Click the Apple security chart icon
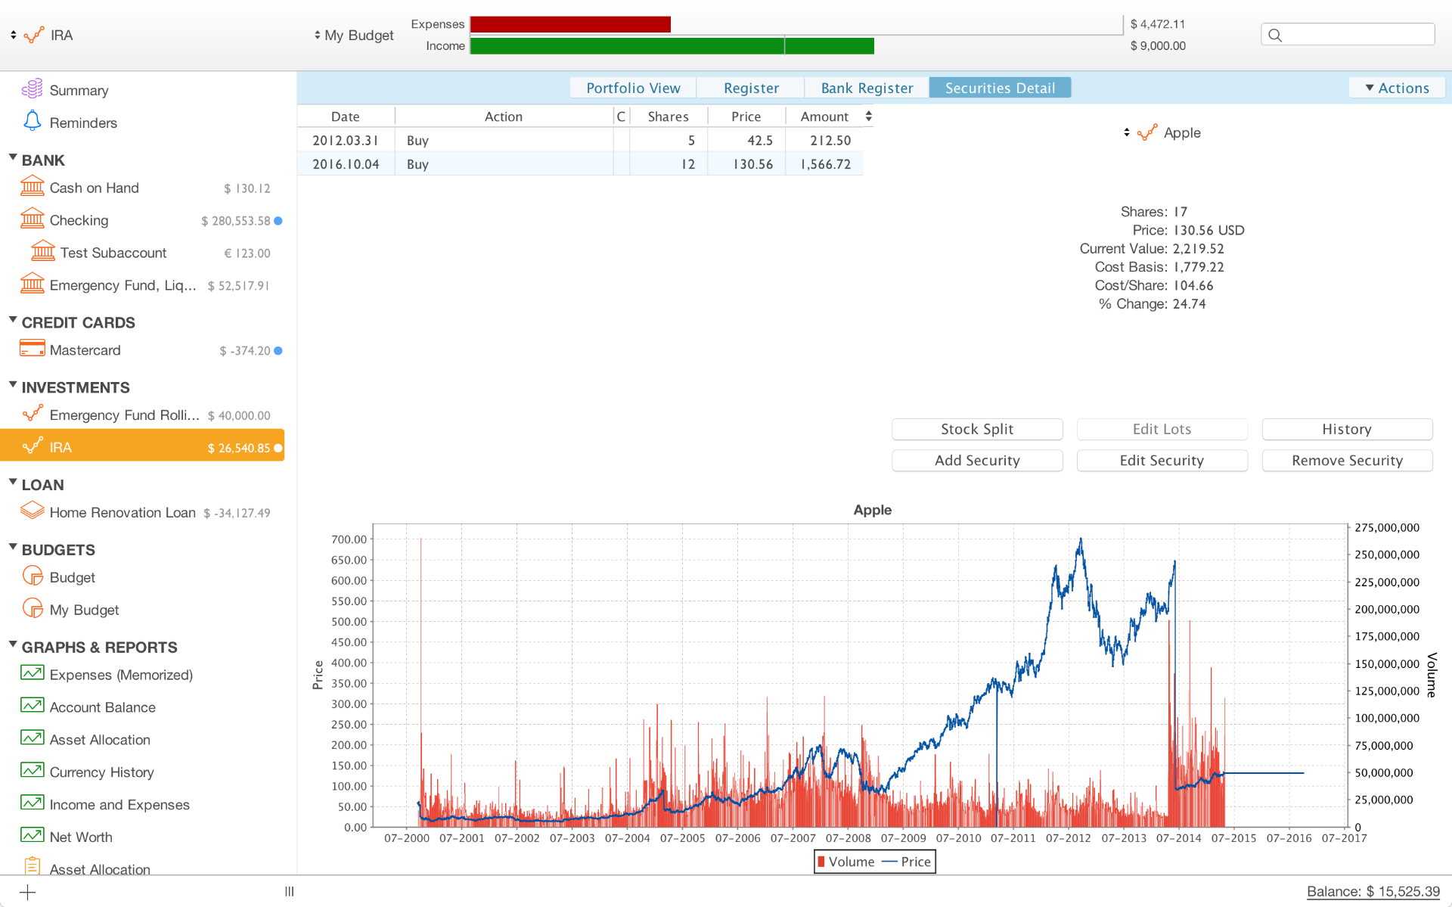The image size is (1452, 907). 1147,133
